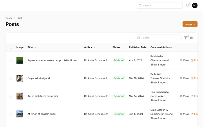Screen dimensions: 203x127
Task: Click comment author Oran Dietrich IV
Action: 159,110
